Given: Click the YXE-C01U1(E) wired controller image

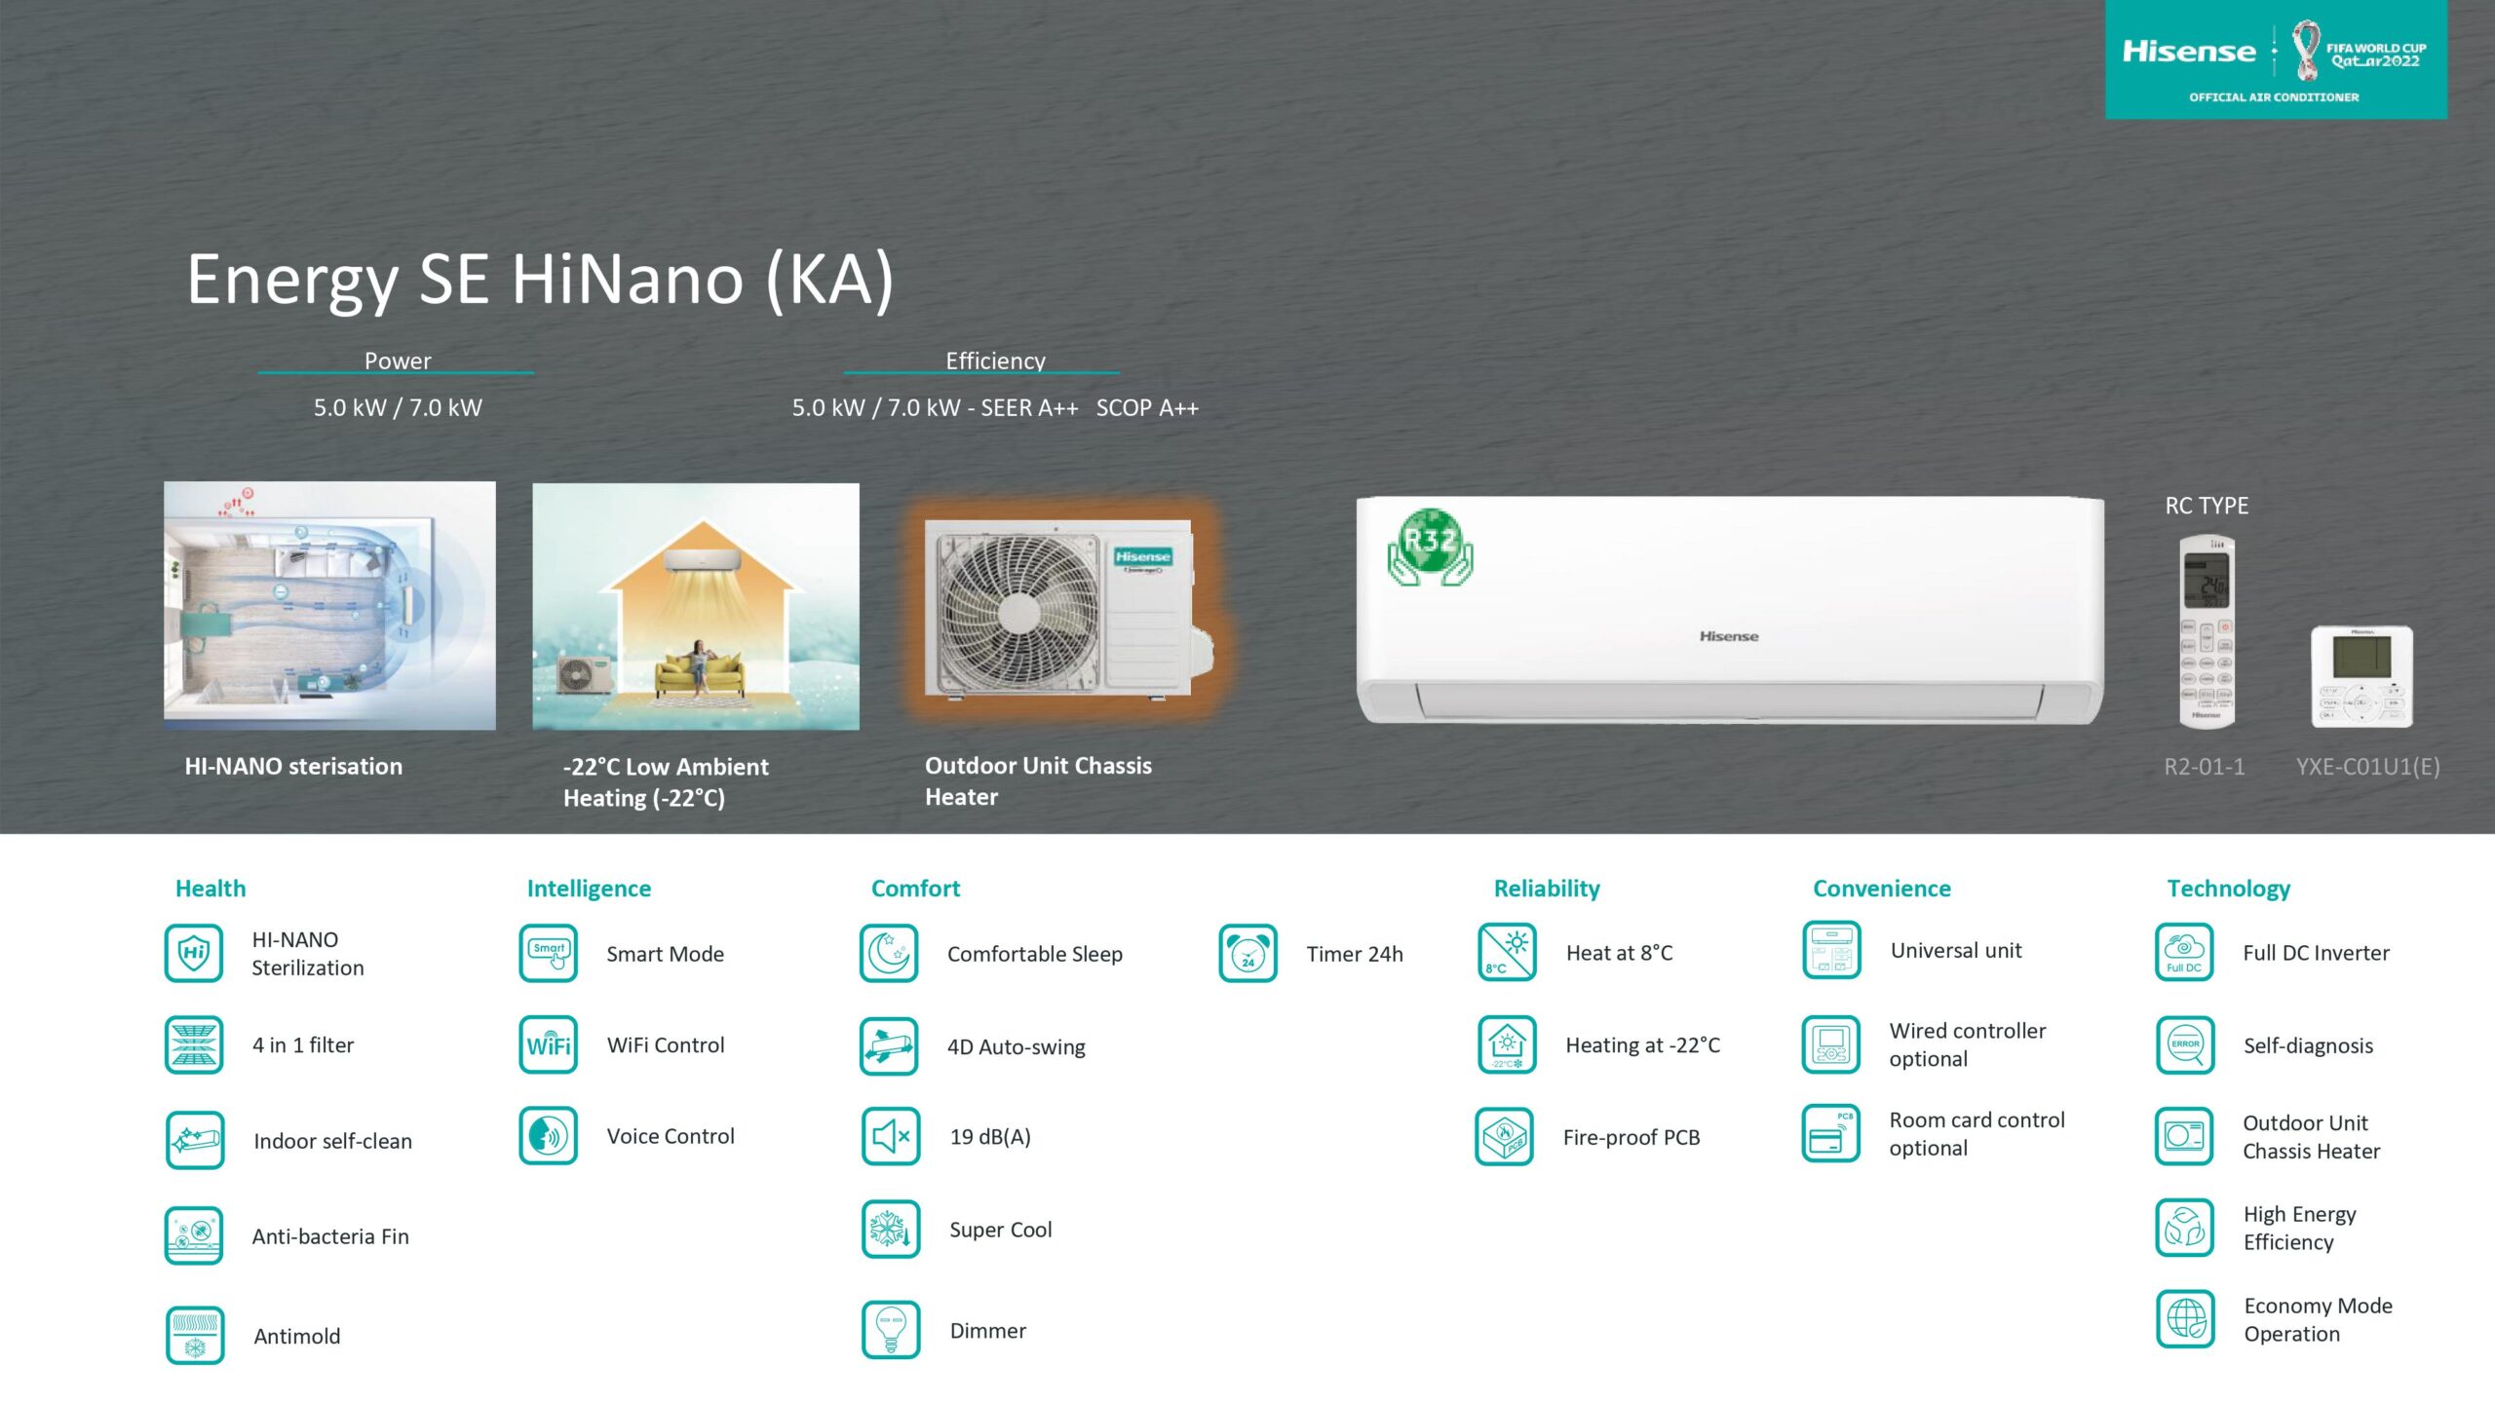Looking at the screenshot, I should click(x=2361, y=677).
